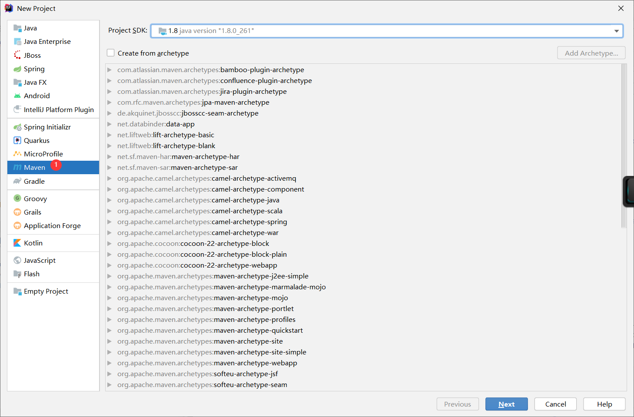Click the Next button
The height and width of the screenshot is (417, 634).
pyautogui.click(x=506, y=404)
